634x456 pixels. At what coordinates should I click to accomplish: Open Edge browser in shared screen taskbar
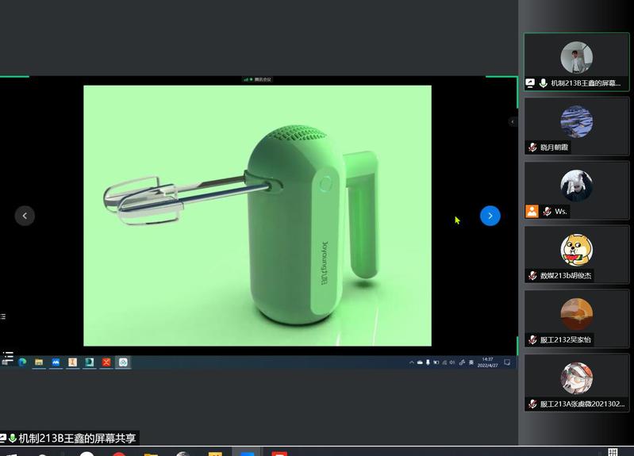click(23, 362)
